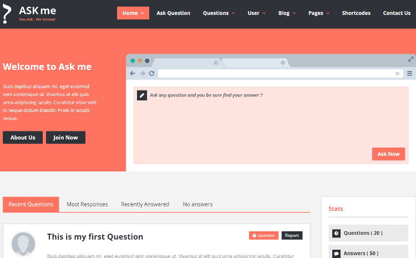The width and height of the screenshot is (416, 258).
Task: Open 'This is my first Question' title
Action: (x=95, y=237)
